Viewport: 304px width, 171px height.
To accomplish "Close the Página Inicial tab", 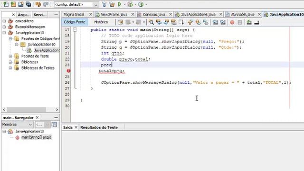I will coord(91,15).
